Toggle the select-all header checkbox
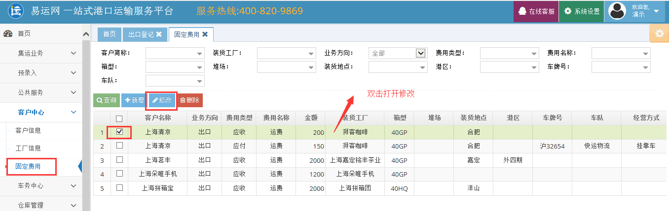Screen dimensions: 669x211 click(119, 118)
